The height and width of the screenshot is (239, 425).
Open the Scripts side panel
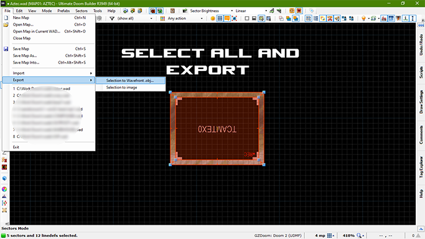[421, 72]
